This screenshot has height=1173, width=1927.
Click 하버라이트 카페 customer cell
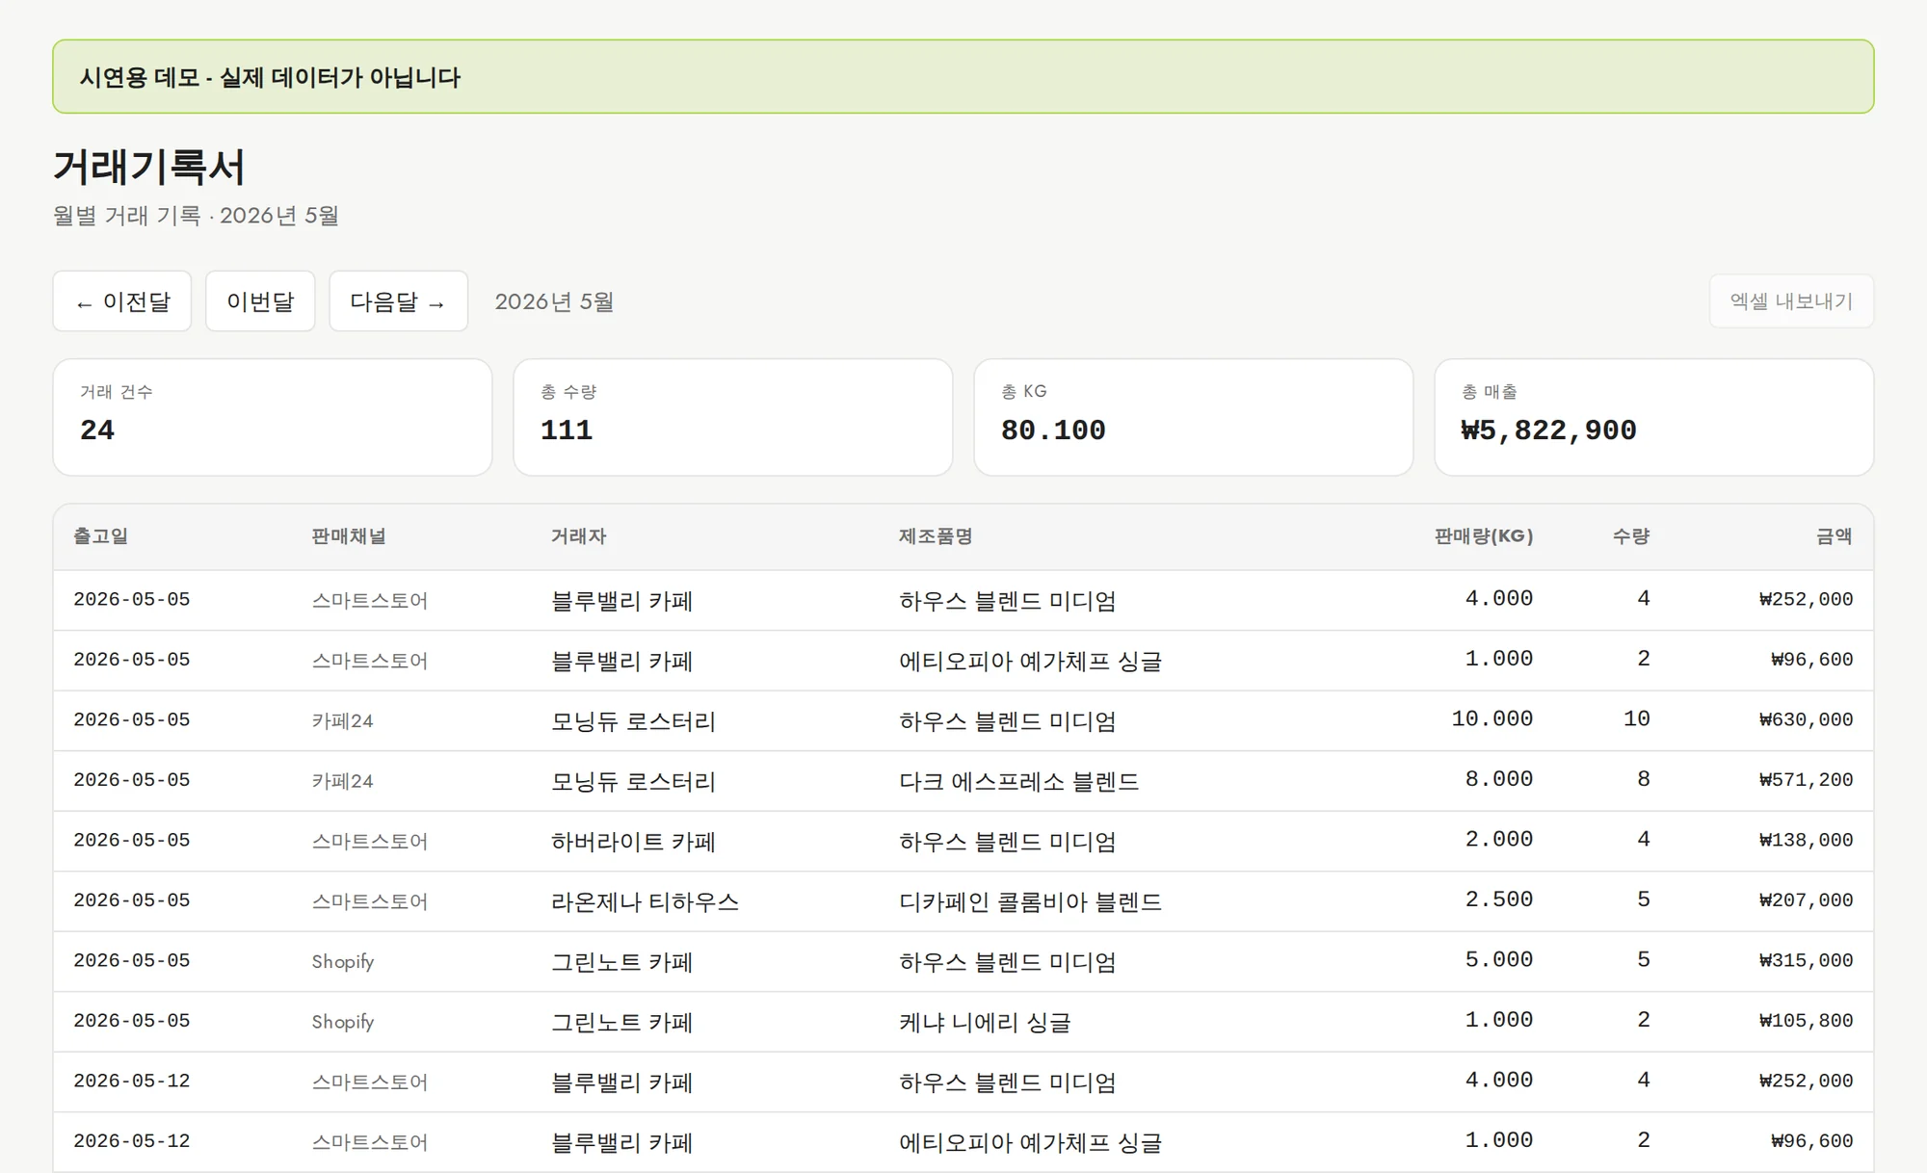pos(633,842)
